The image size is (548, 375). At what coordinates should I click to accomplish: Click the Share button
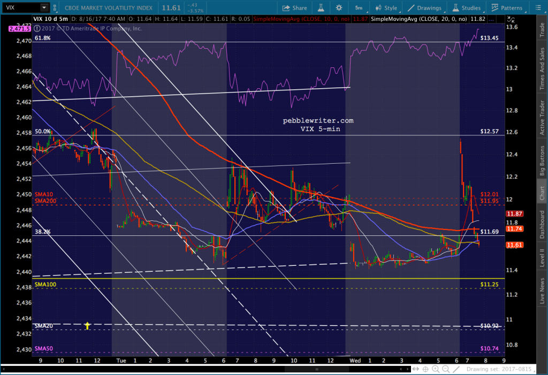point(295,7)
